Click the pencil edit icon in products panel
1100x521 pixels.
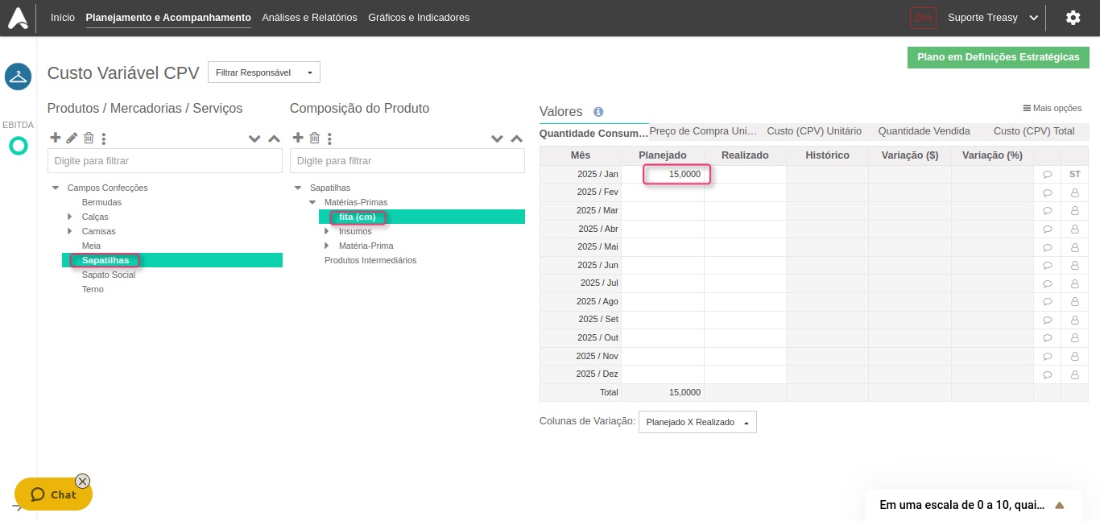72,138
